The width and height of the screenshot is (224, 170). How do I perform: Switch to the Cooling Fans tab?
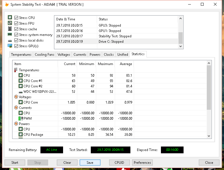[44, 55]
